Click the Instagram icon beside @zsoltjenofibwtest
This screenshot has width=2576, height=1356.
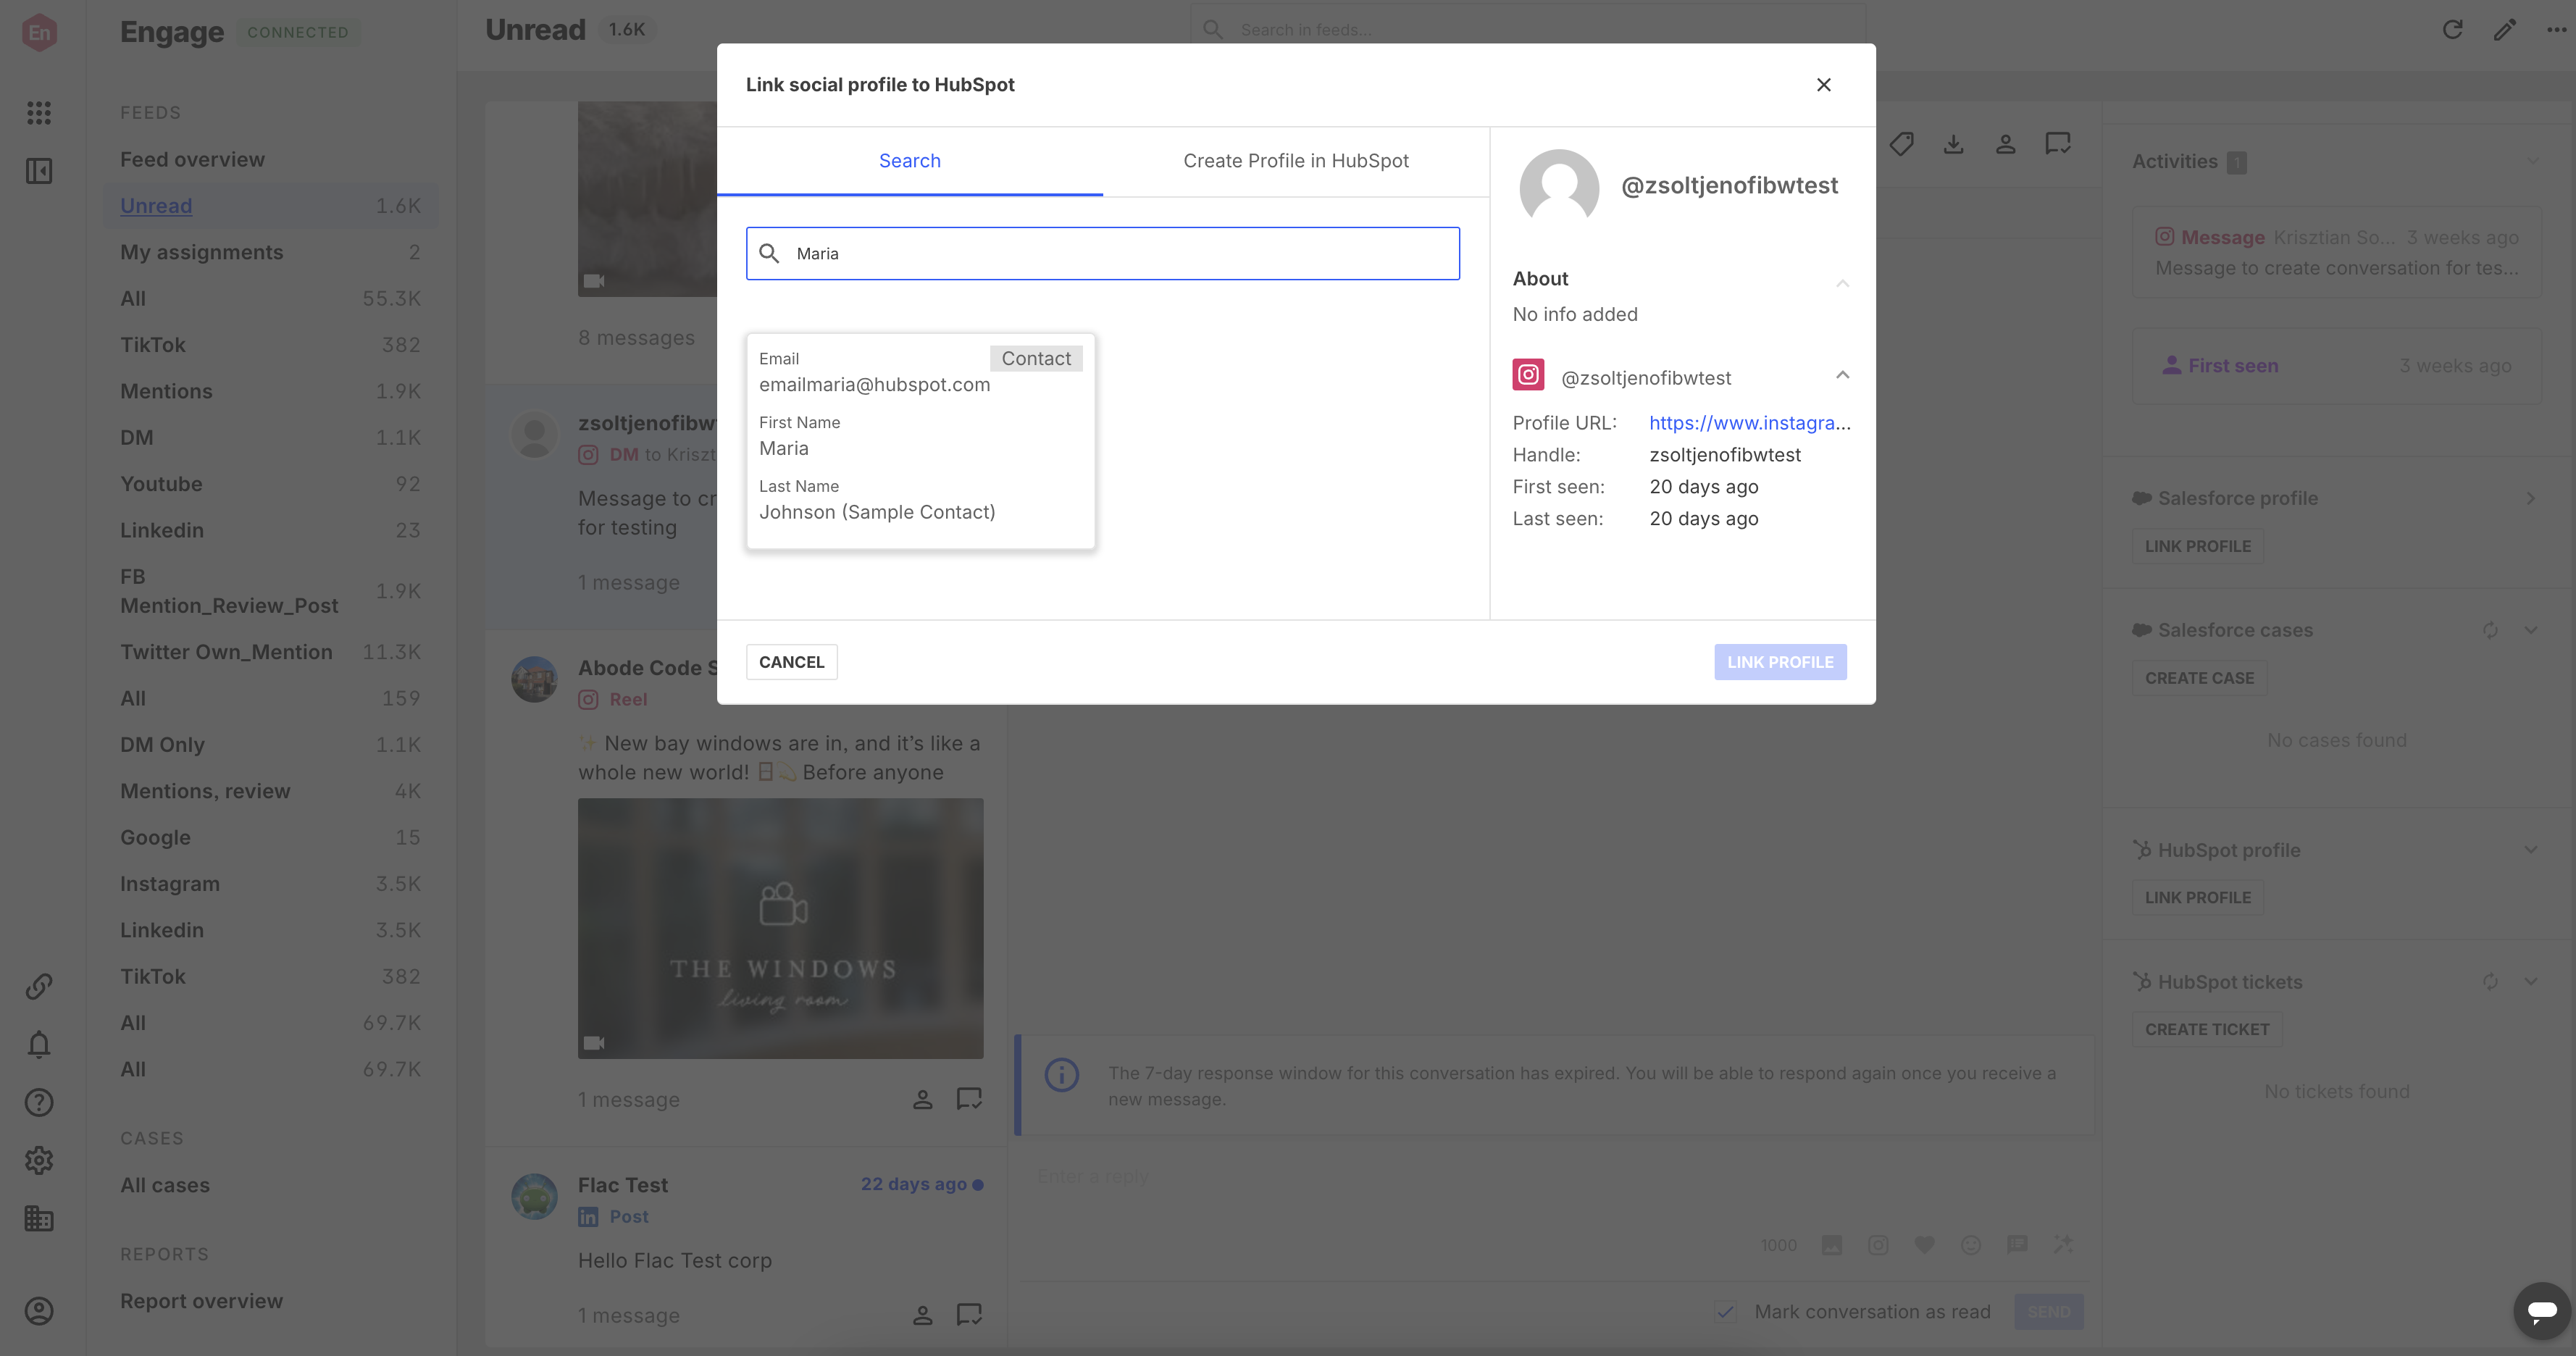tap(1528, 375)
